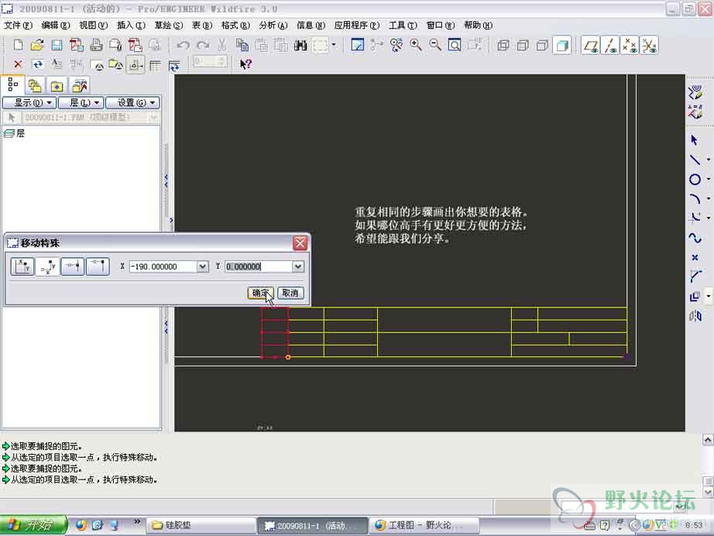Click the Windows 开始 button

coord(34,525)
